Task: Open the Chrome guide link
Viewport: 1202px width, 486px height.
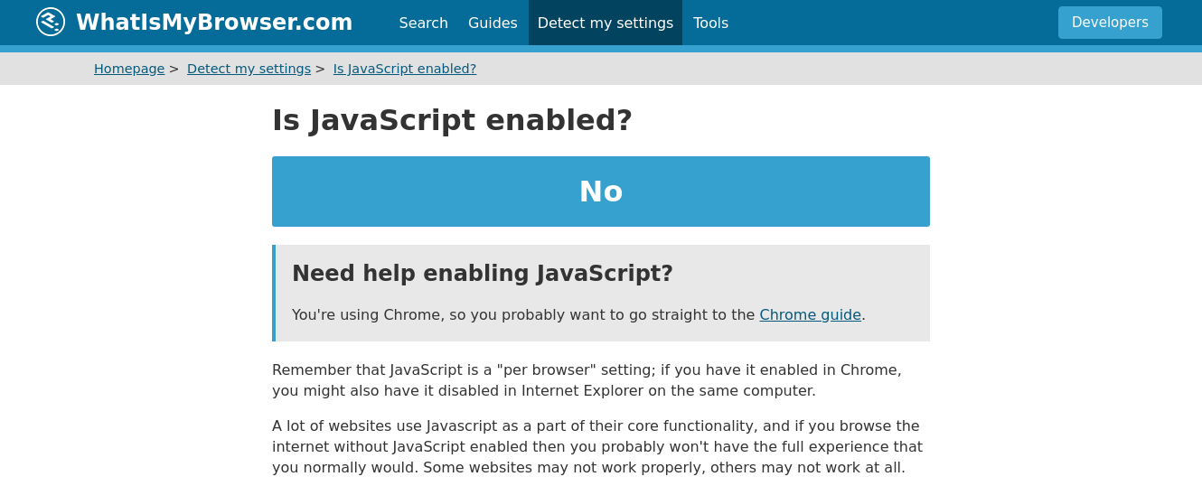Action: tap(810, 314)
